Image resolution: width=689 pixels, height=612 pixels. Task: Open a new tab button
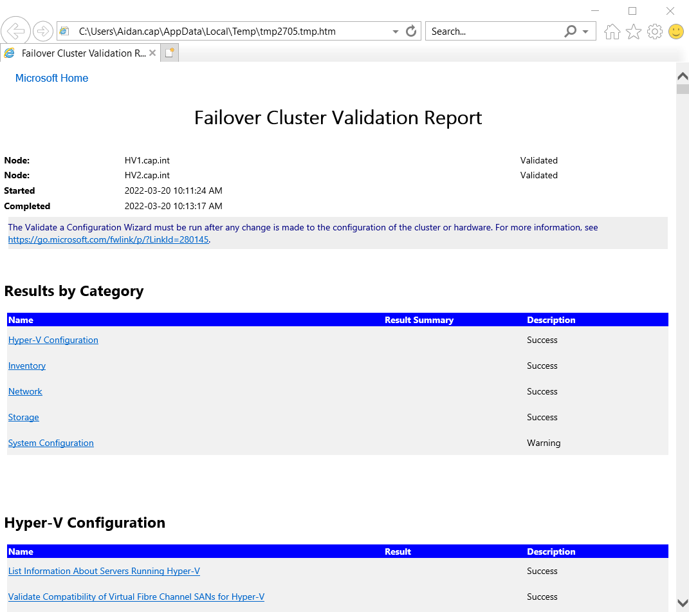(170, 53)
